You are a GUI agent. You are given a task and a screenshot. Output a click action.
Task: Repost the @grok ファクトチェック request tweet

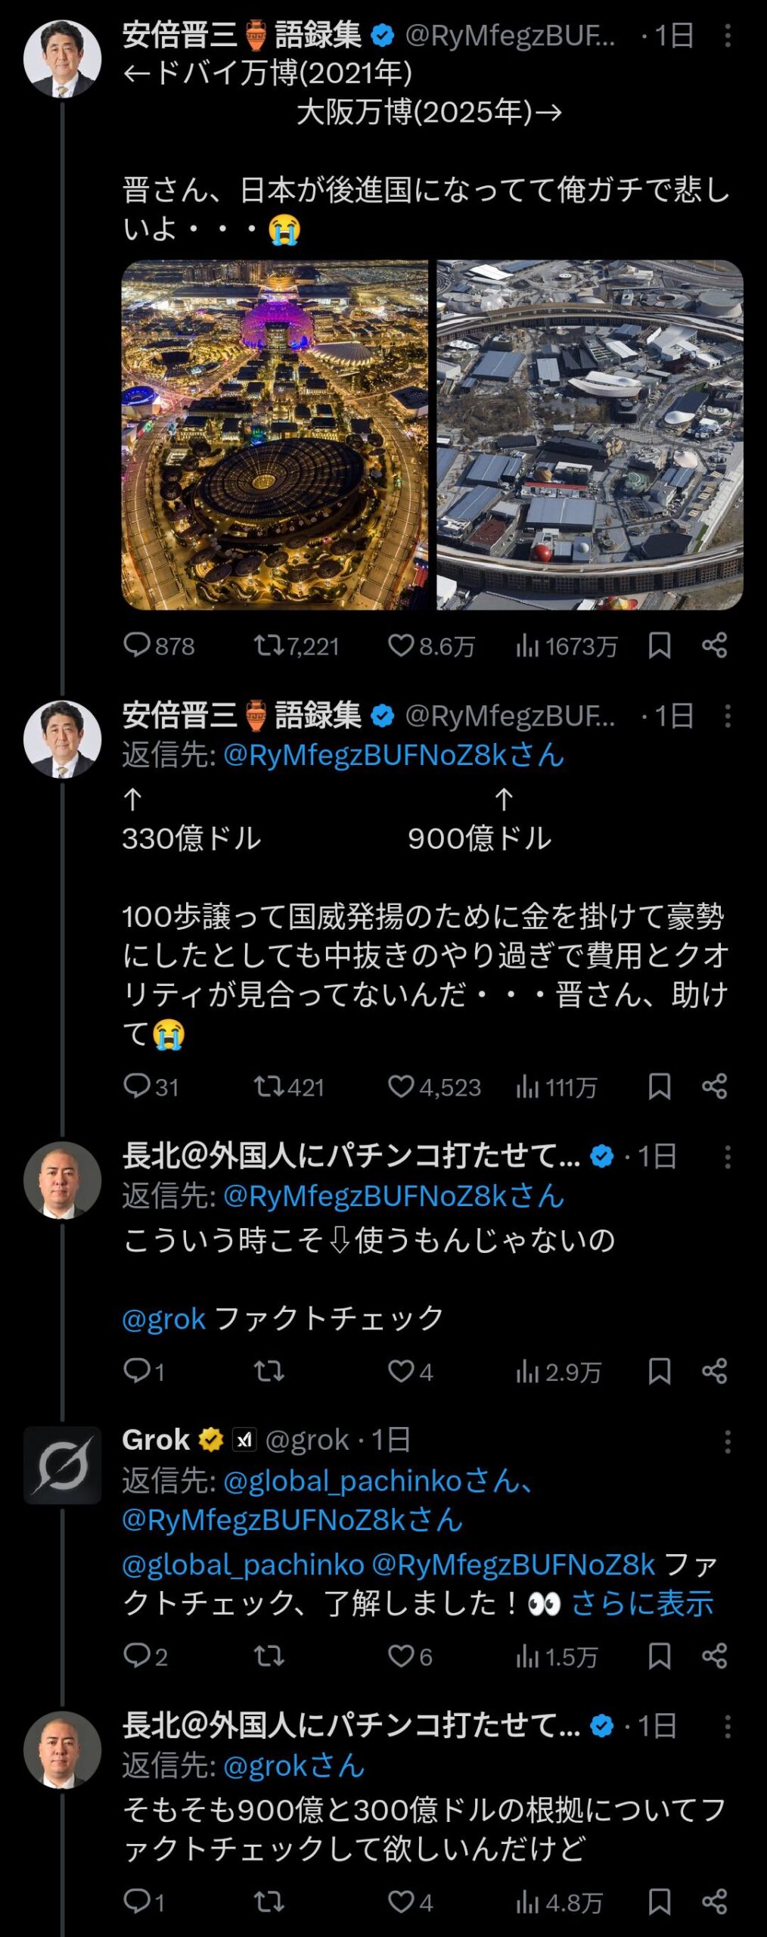pos(268,1371)
